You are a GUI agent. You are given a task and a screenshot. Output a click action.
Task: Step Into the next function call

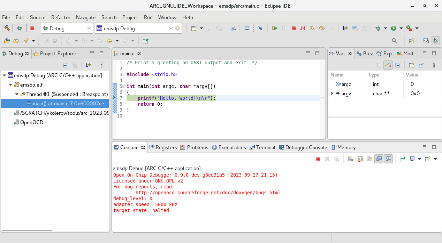pos(313,28)
